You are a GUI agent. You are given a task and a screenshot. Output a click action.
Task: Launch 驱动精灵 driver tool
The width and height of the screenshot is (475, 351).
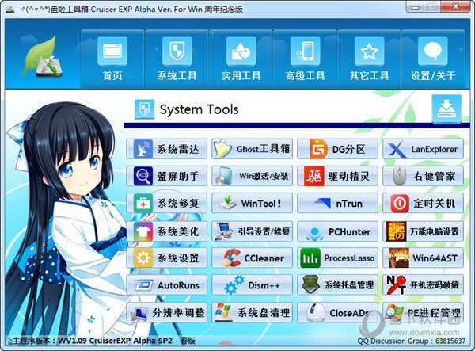coord(337,176)
